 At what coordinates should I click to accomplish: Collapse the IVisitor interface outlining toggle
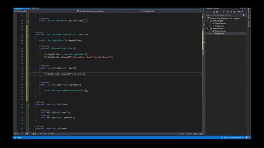click(x=28, y=104)
